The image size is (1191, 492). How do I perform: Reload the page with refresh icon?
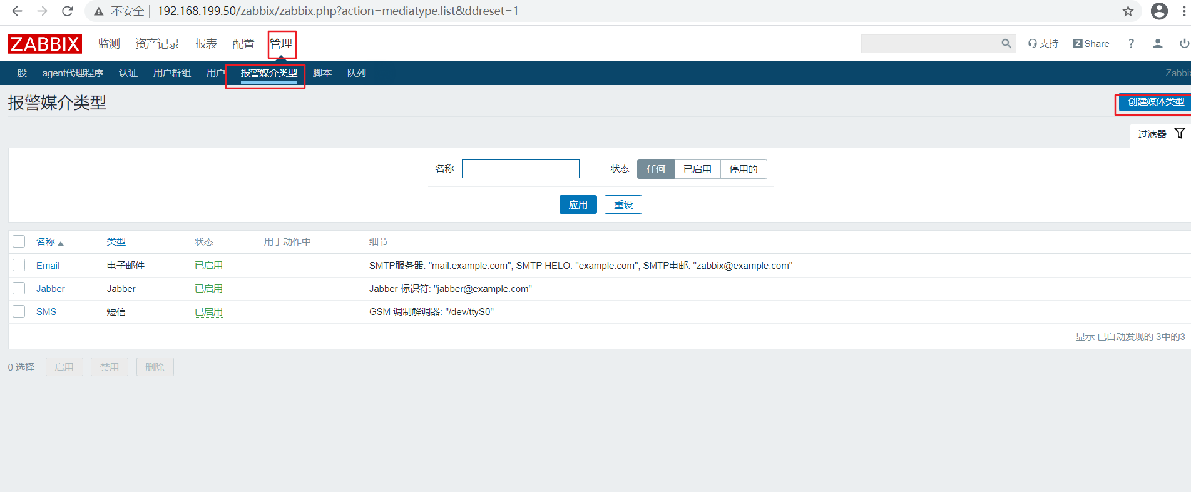pos(68,11)
